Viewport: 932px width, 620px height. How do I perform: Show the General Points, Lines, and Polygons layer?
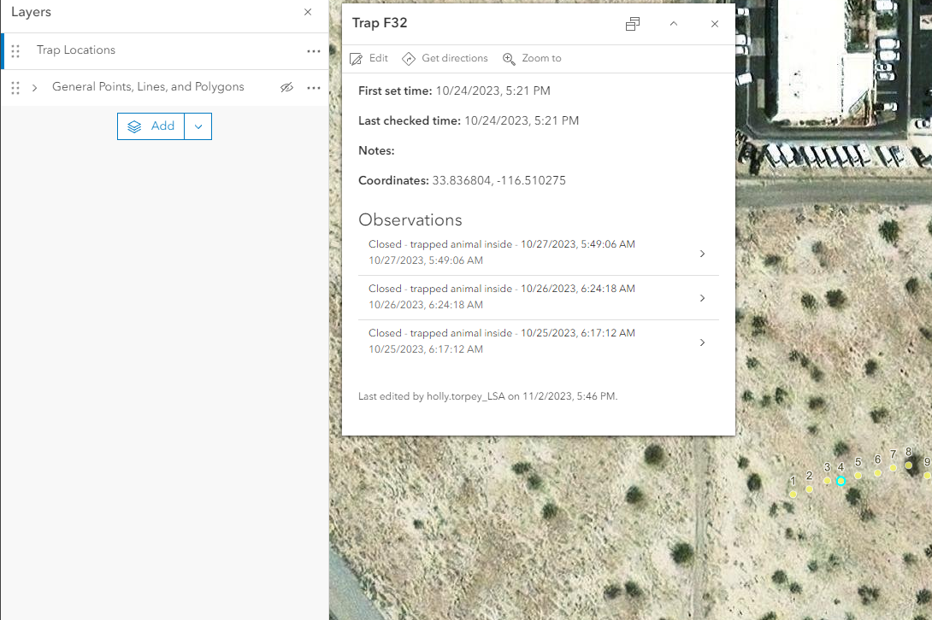tap(287, 87)
